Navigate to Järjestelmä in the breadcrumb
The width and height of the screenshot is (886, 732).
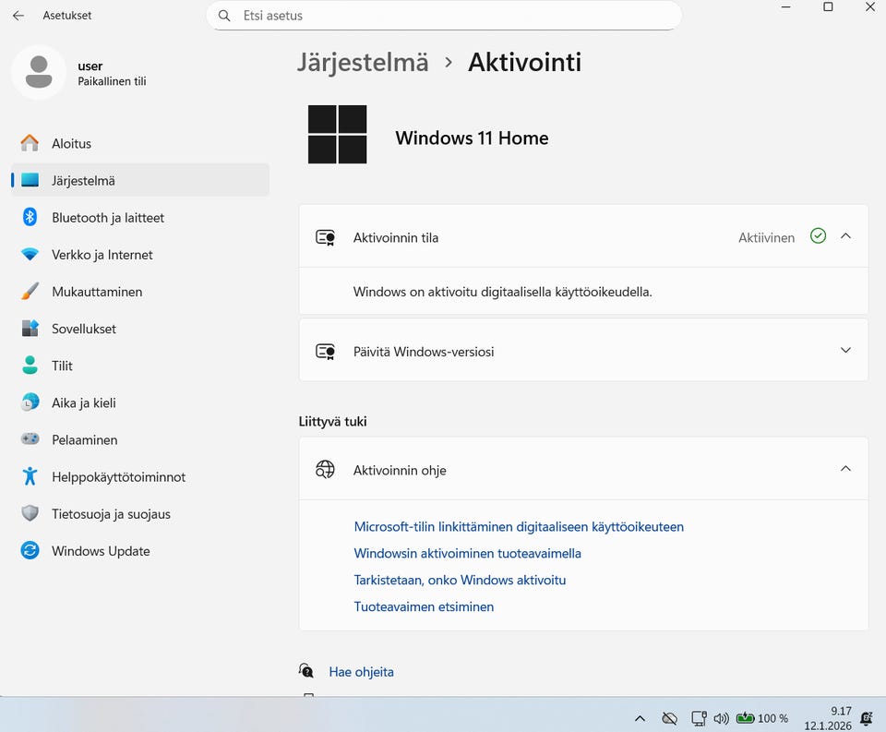pos(363,62)
